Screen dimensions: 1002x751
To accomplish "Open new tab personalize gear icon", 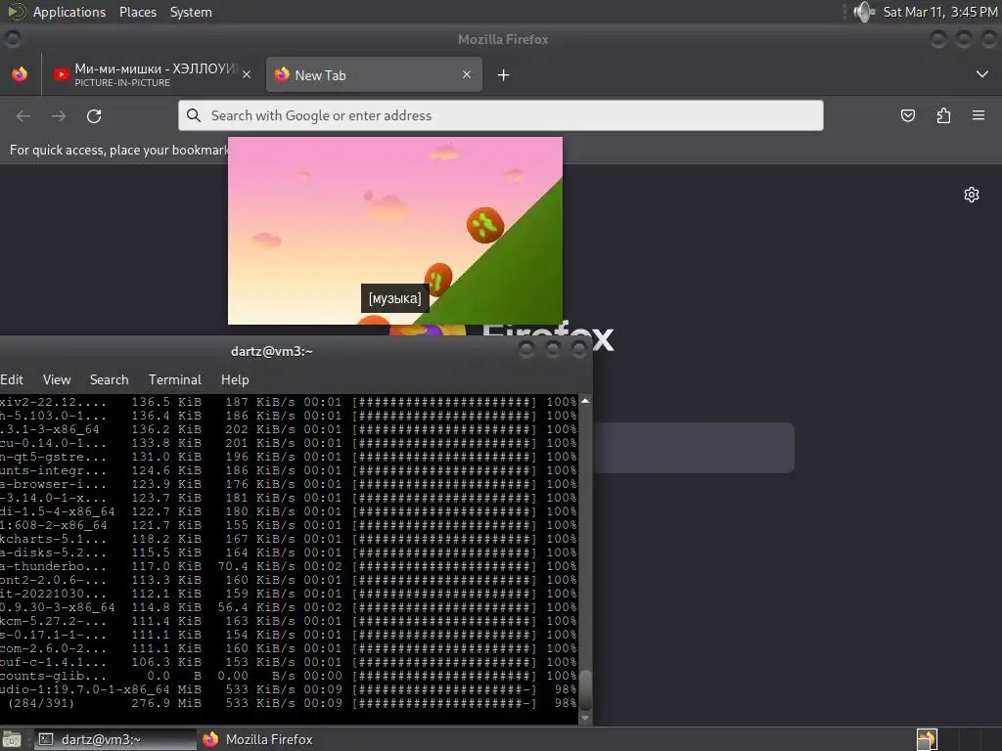I will click(x=972, y=195).
